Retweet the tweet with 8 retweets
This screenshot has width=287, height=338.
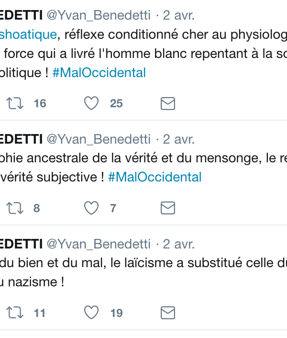click(x=16, y=208)
